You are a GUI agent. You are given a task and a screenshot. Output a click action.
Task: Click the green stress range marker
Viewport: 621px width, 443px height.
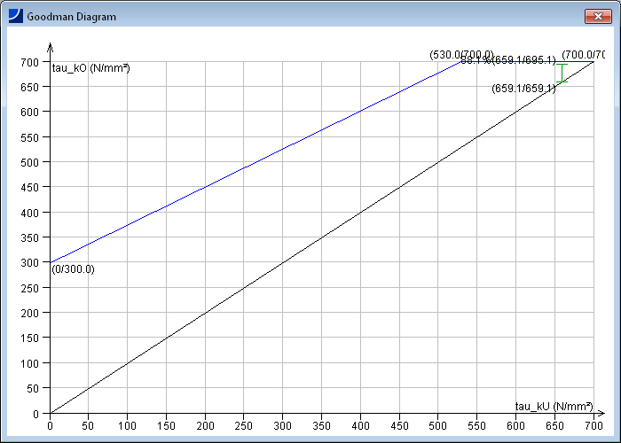(x=561, y=73)
